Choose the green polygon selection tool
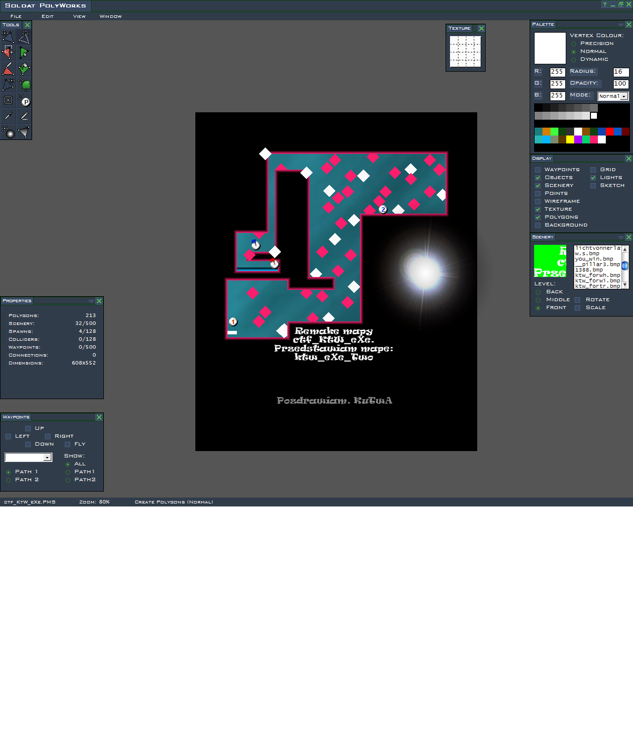The image size is (633, 732). 24,52
